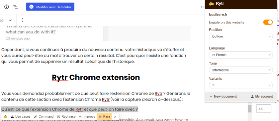Click busilearn.fr site name in Rytr panel
The height and width of the screenshot is (121, 279).
point(218,15)
